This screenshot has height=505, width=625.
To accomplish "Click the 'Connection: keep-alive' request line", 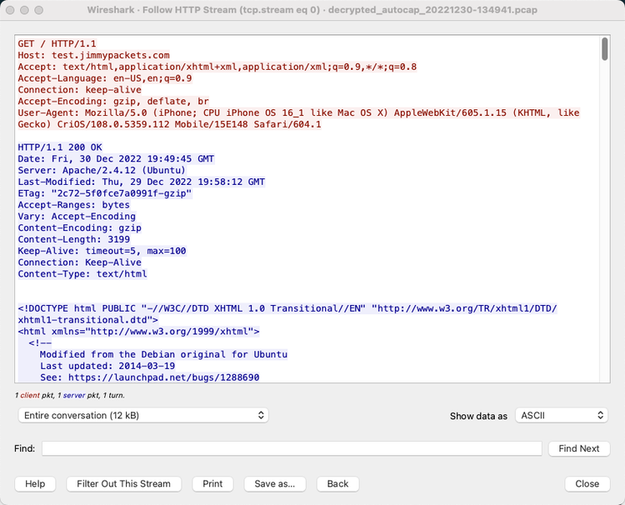I will [x=80, y=90].
